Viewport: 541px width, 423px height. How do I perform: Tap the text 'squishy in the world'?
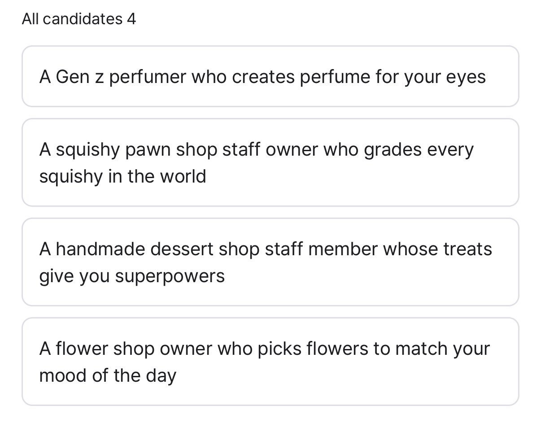(122, 176)
